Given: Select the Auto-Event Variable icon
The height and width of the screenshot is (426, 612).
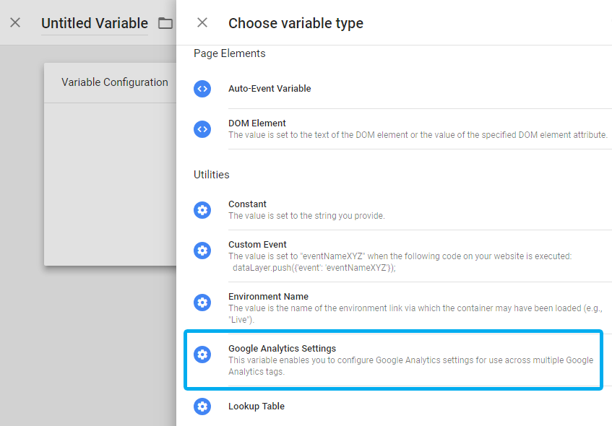Looking at the screenshot, I should coord(202,89).
